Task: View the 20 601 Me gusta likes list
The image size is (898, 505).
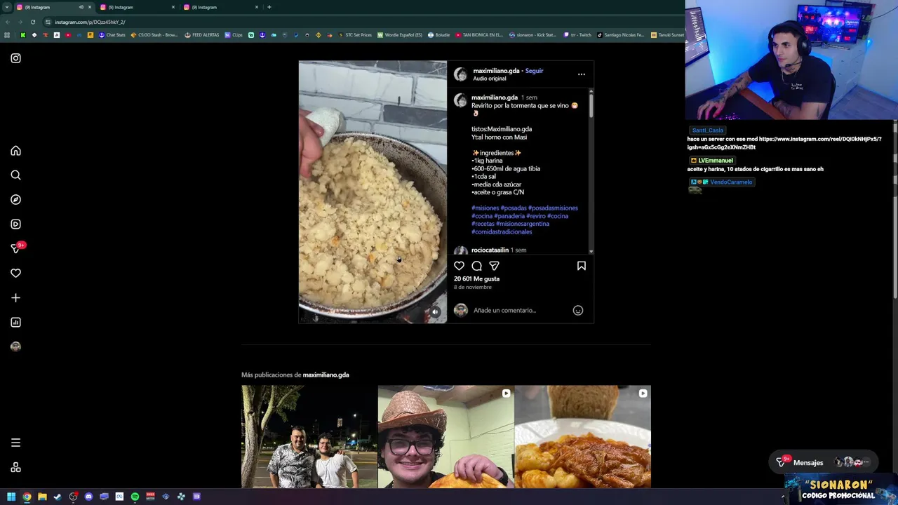Action: (476, 279)
